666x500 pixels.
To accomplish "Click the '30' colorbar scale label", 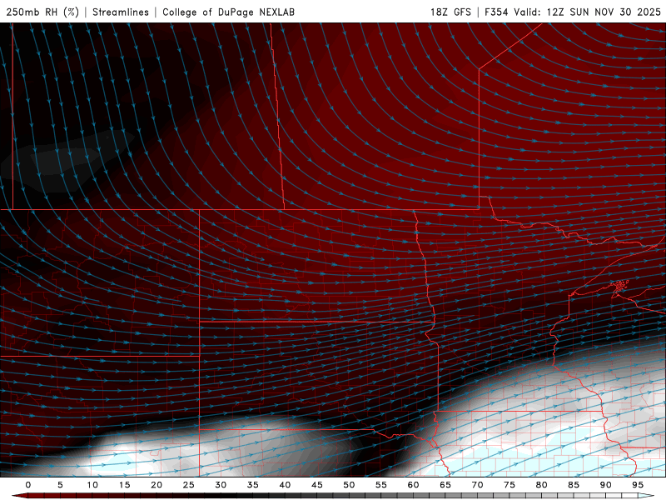I will 221,485.
